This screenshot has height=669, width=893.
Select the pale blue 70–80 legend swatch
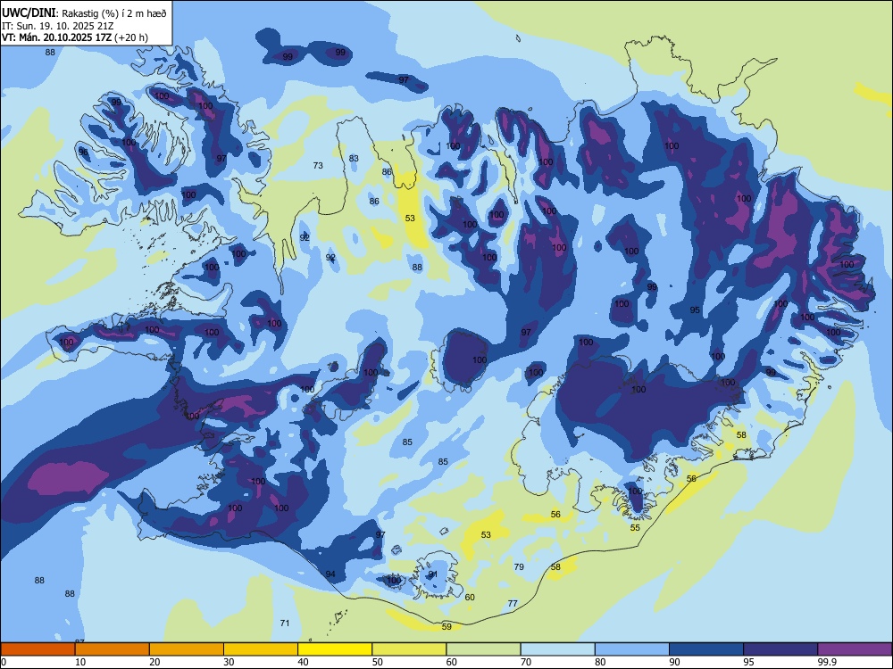[x=557, y=648]
